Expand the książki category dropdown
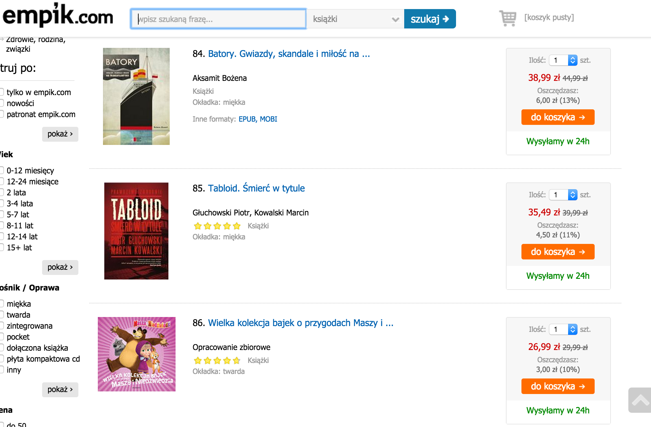This screenshot has width=651, height=427. click(355, 19)
